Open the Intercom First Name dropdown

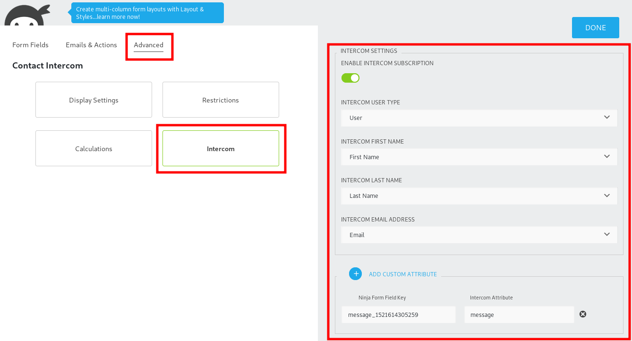pos(479,157)
